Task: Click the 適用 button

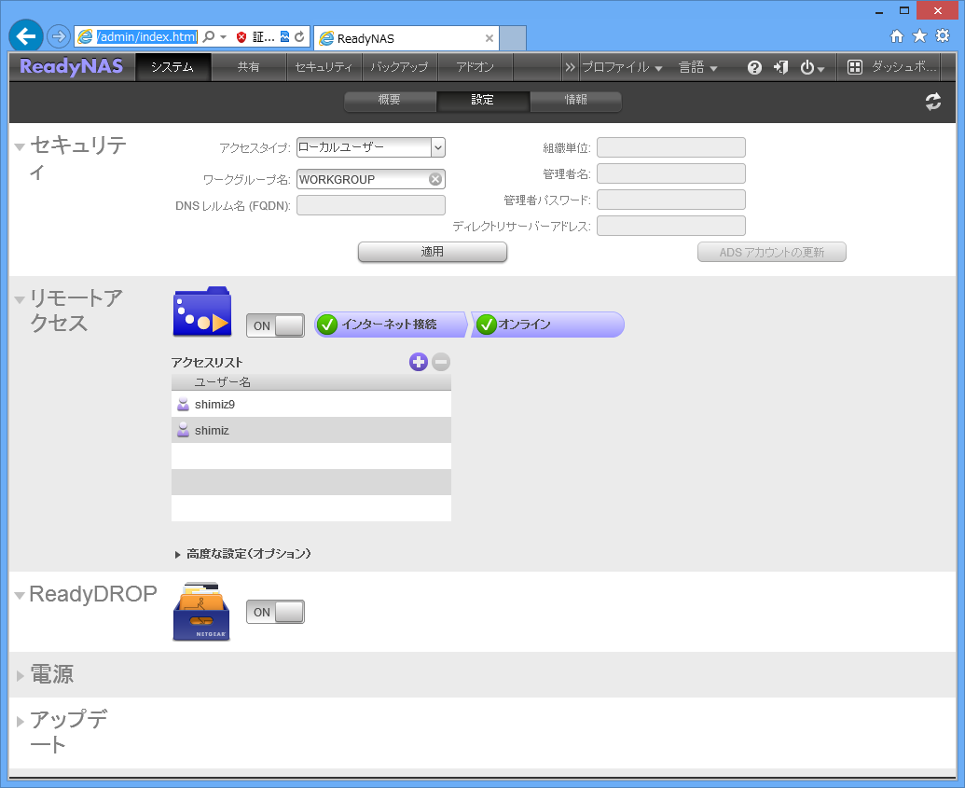Action: 432,252
